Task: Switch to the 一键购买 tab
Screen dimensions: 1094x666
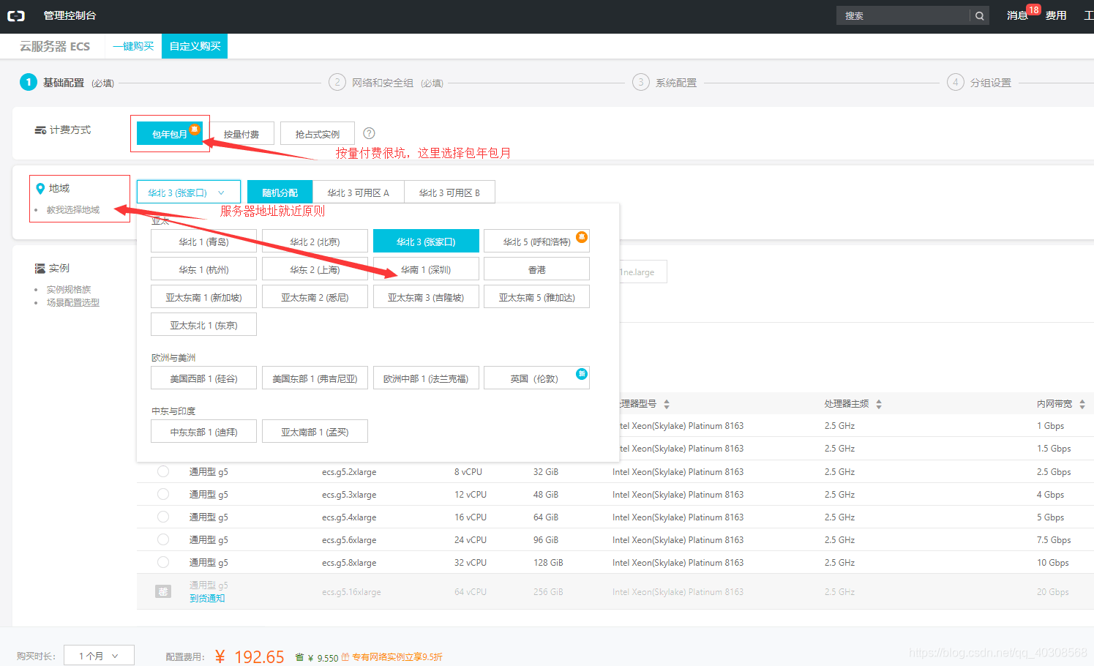Action: tap(133, 46)
